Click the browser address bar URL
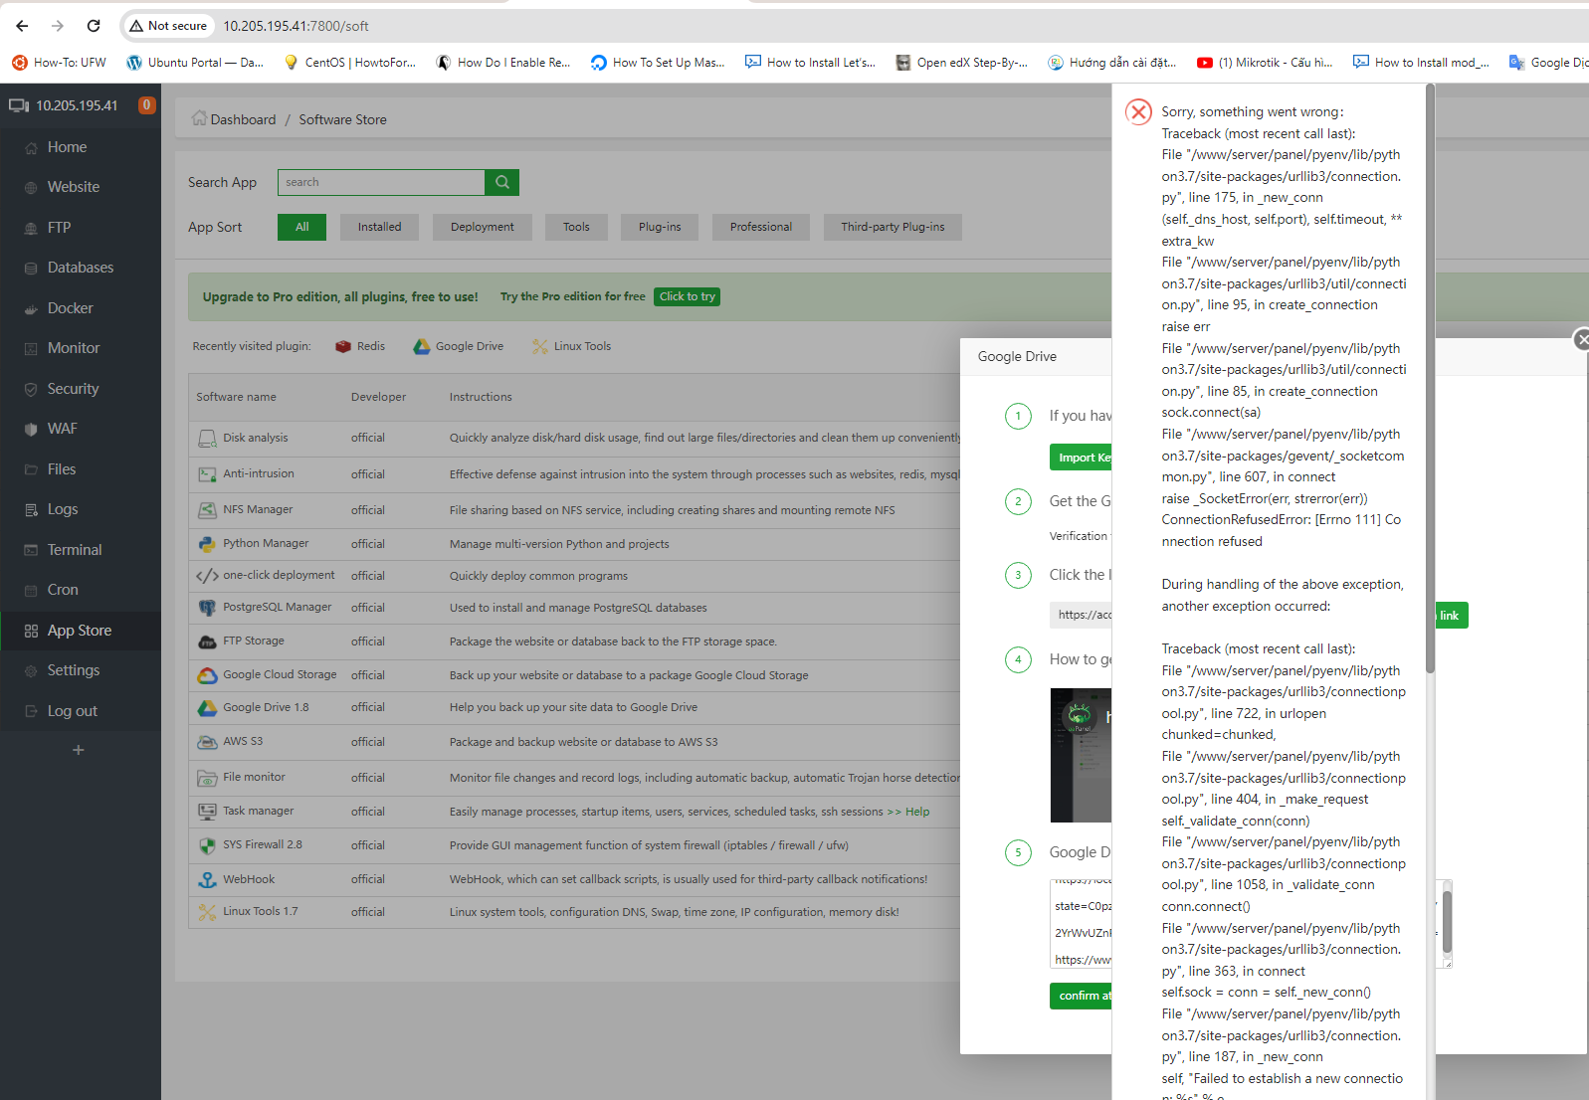 tap(296, 26)
